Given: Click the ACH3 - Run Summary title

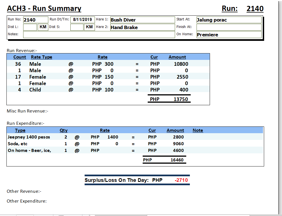Looking at the screenshot, I should (44, 9).
